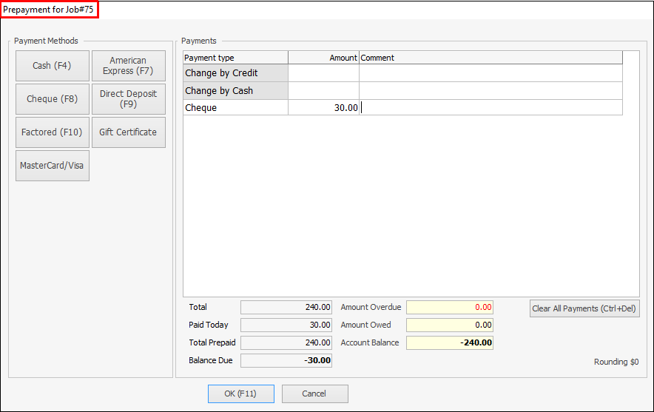
Task: Click the Payment type column header
Action: (x=235, y=58)
